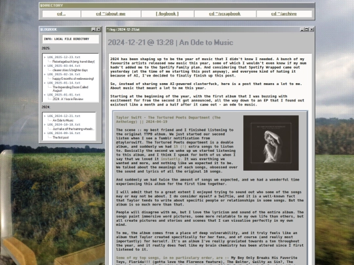Go up a directory with cd ..
The image size is (354, 265).
click(x=61, y=14)
